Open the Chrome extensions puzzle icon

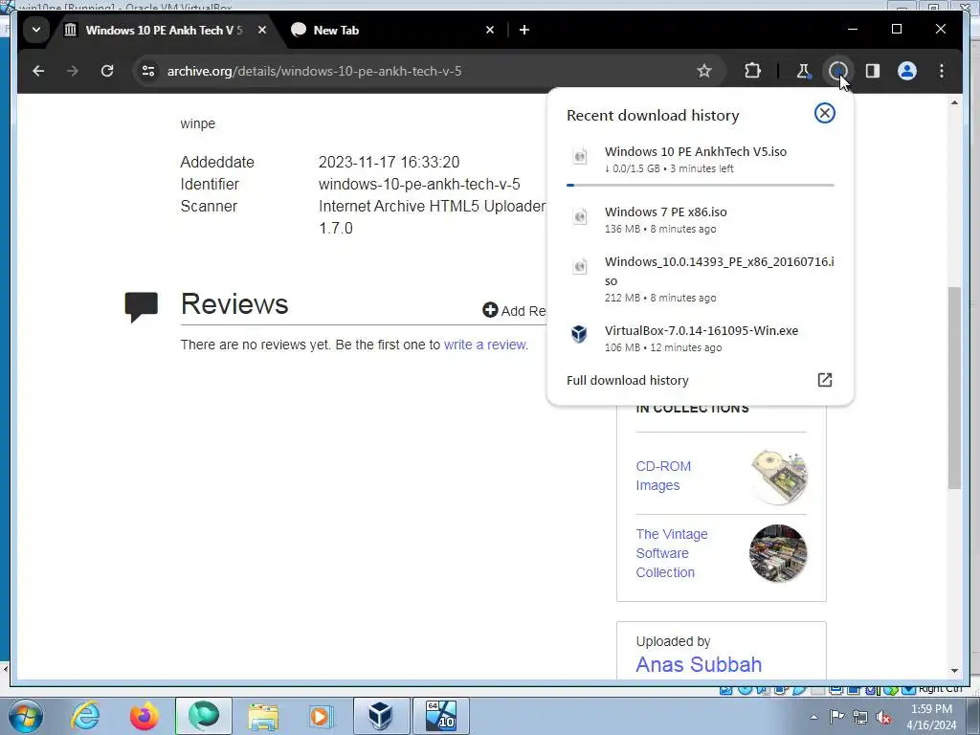752,71
